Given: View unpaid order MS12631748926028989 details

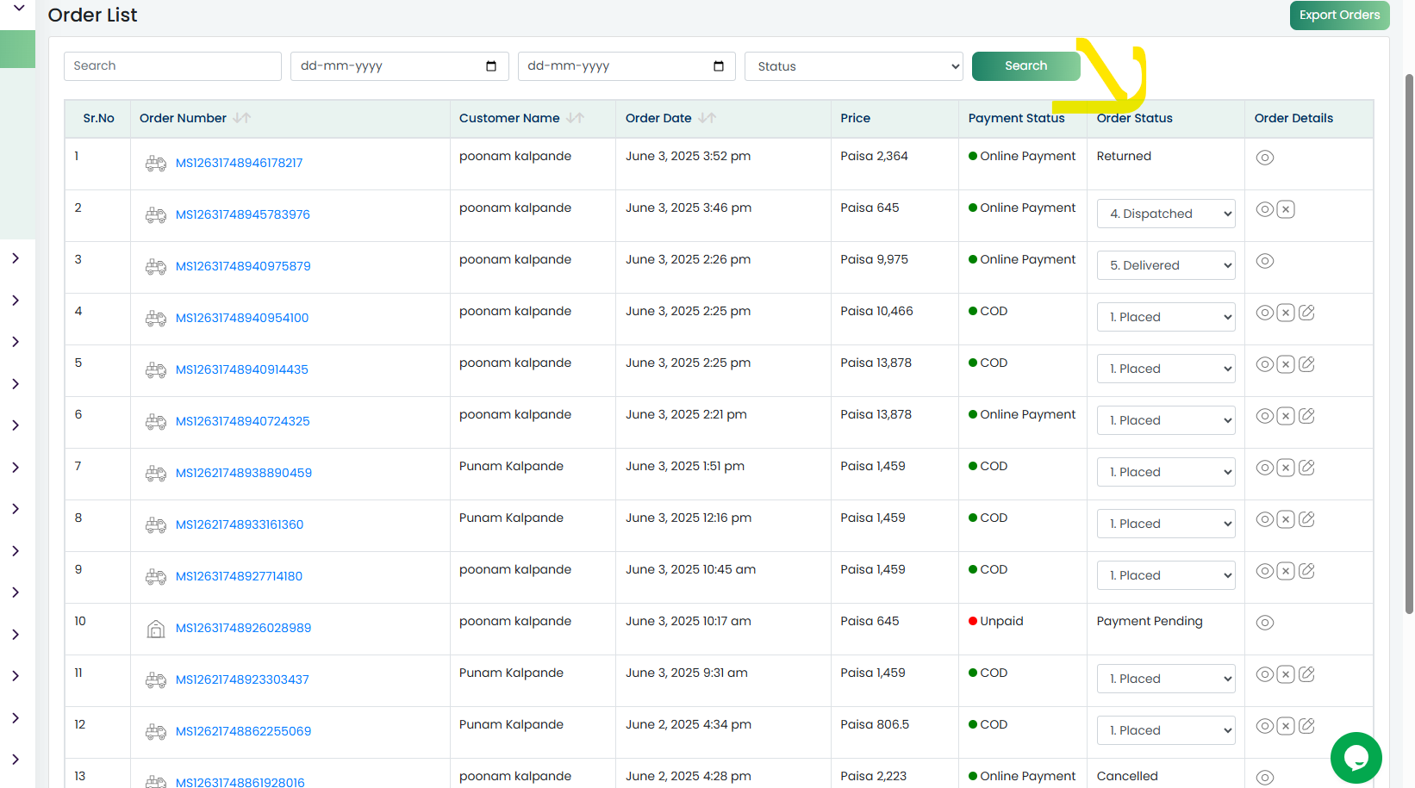Looking at the screenshot, I should tap(1264, 623).
